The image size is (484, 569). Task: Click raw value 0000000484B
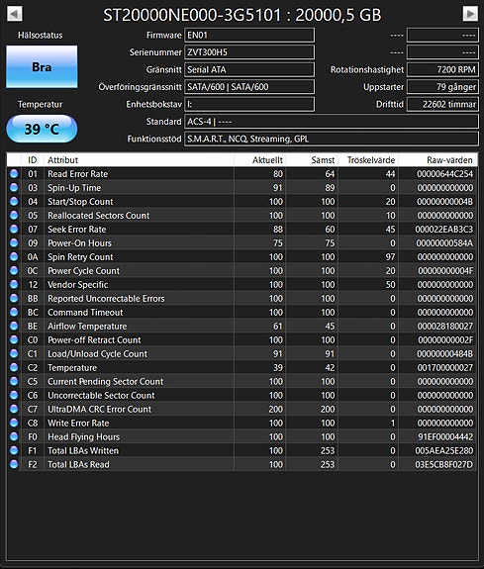(x=444, y=354)
